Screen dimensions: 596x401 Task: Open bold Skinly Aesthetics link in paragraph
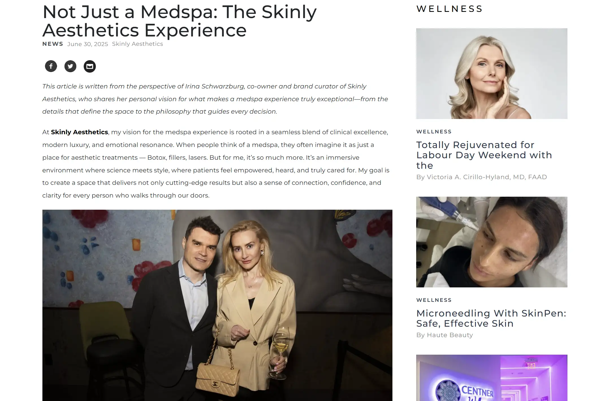point(79,132)
